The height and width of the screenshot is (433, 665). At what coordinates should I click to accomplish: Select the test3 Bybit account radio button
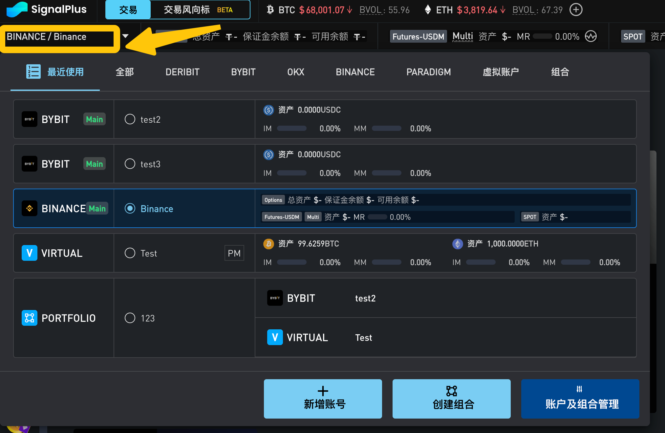tap(130, 164)
